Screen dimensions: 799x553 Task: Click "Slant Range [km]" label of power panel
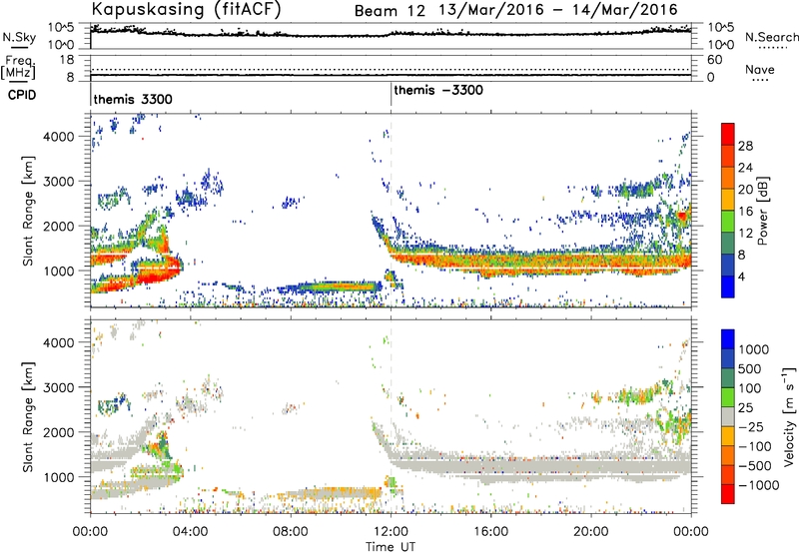click(28, 212)
